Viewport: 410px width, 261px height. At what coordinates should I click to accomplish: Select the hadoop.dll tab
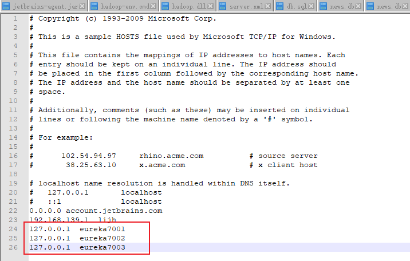[x=187, y=6]
